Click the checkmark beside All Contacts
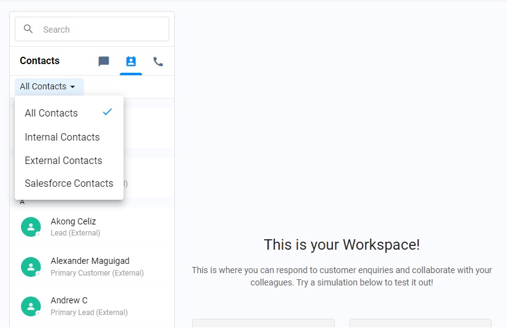 point(107,112)
